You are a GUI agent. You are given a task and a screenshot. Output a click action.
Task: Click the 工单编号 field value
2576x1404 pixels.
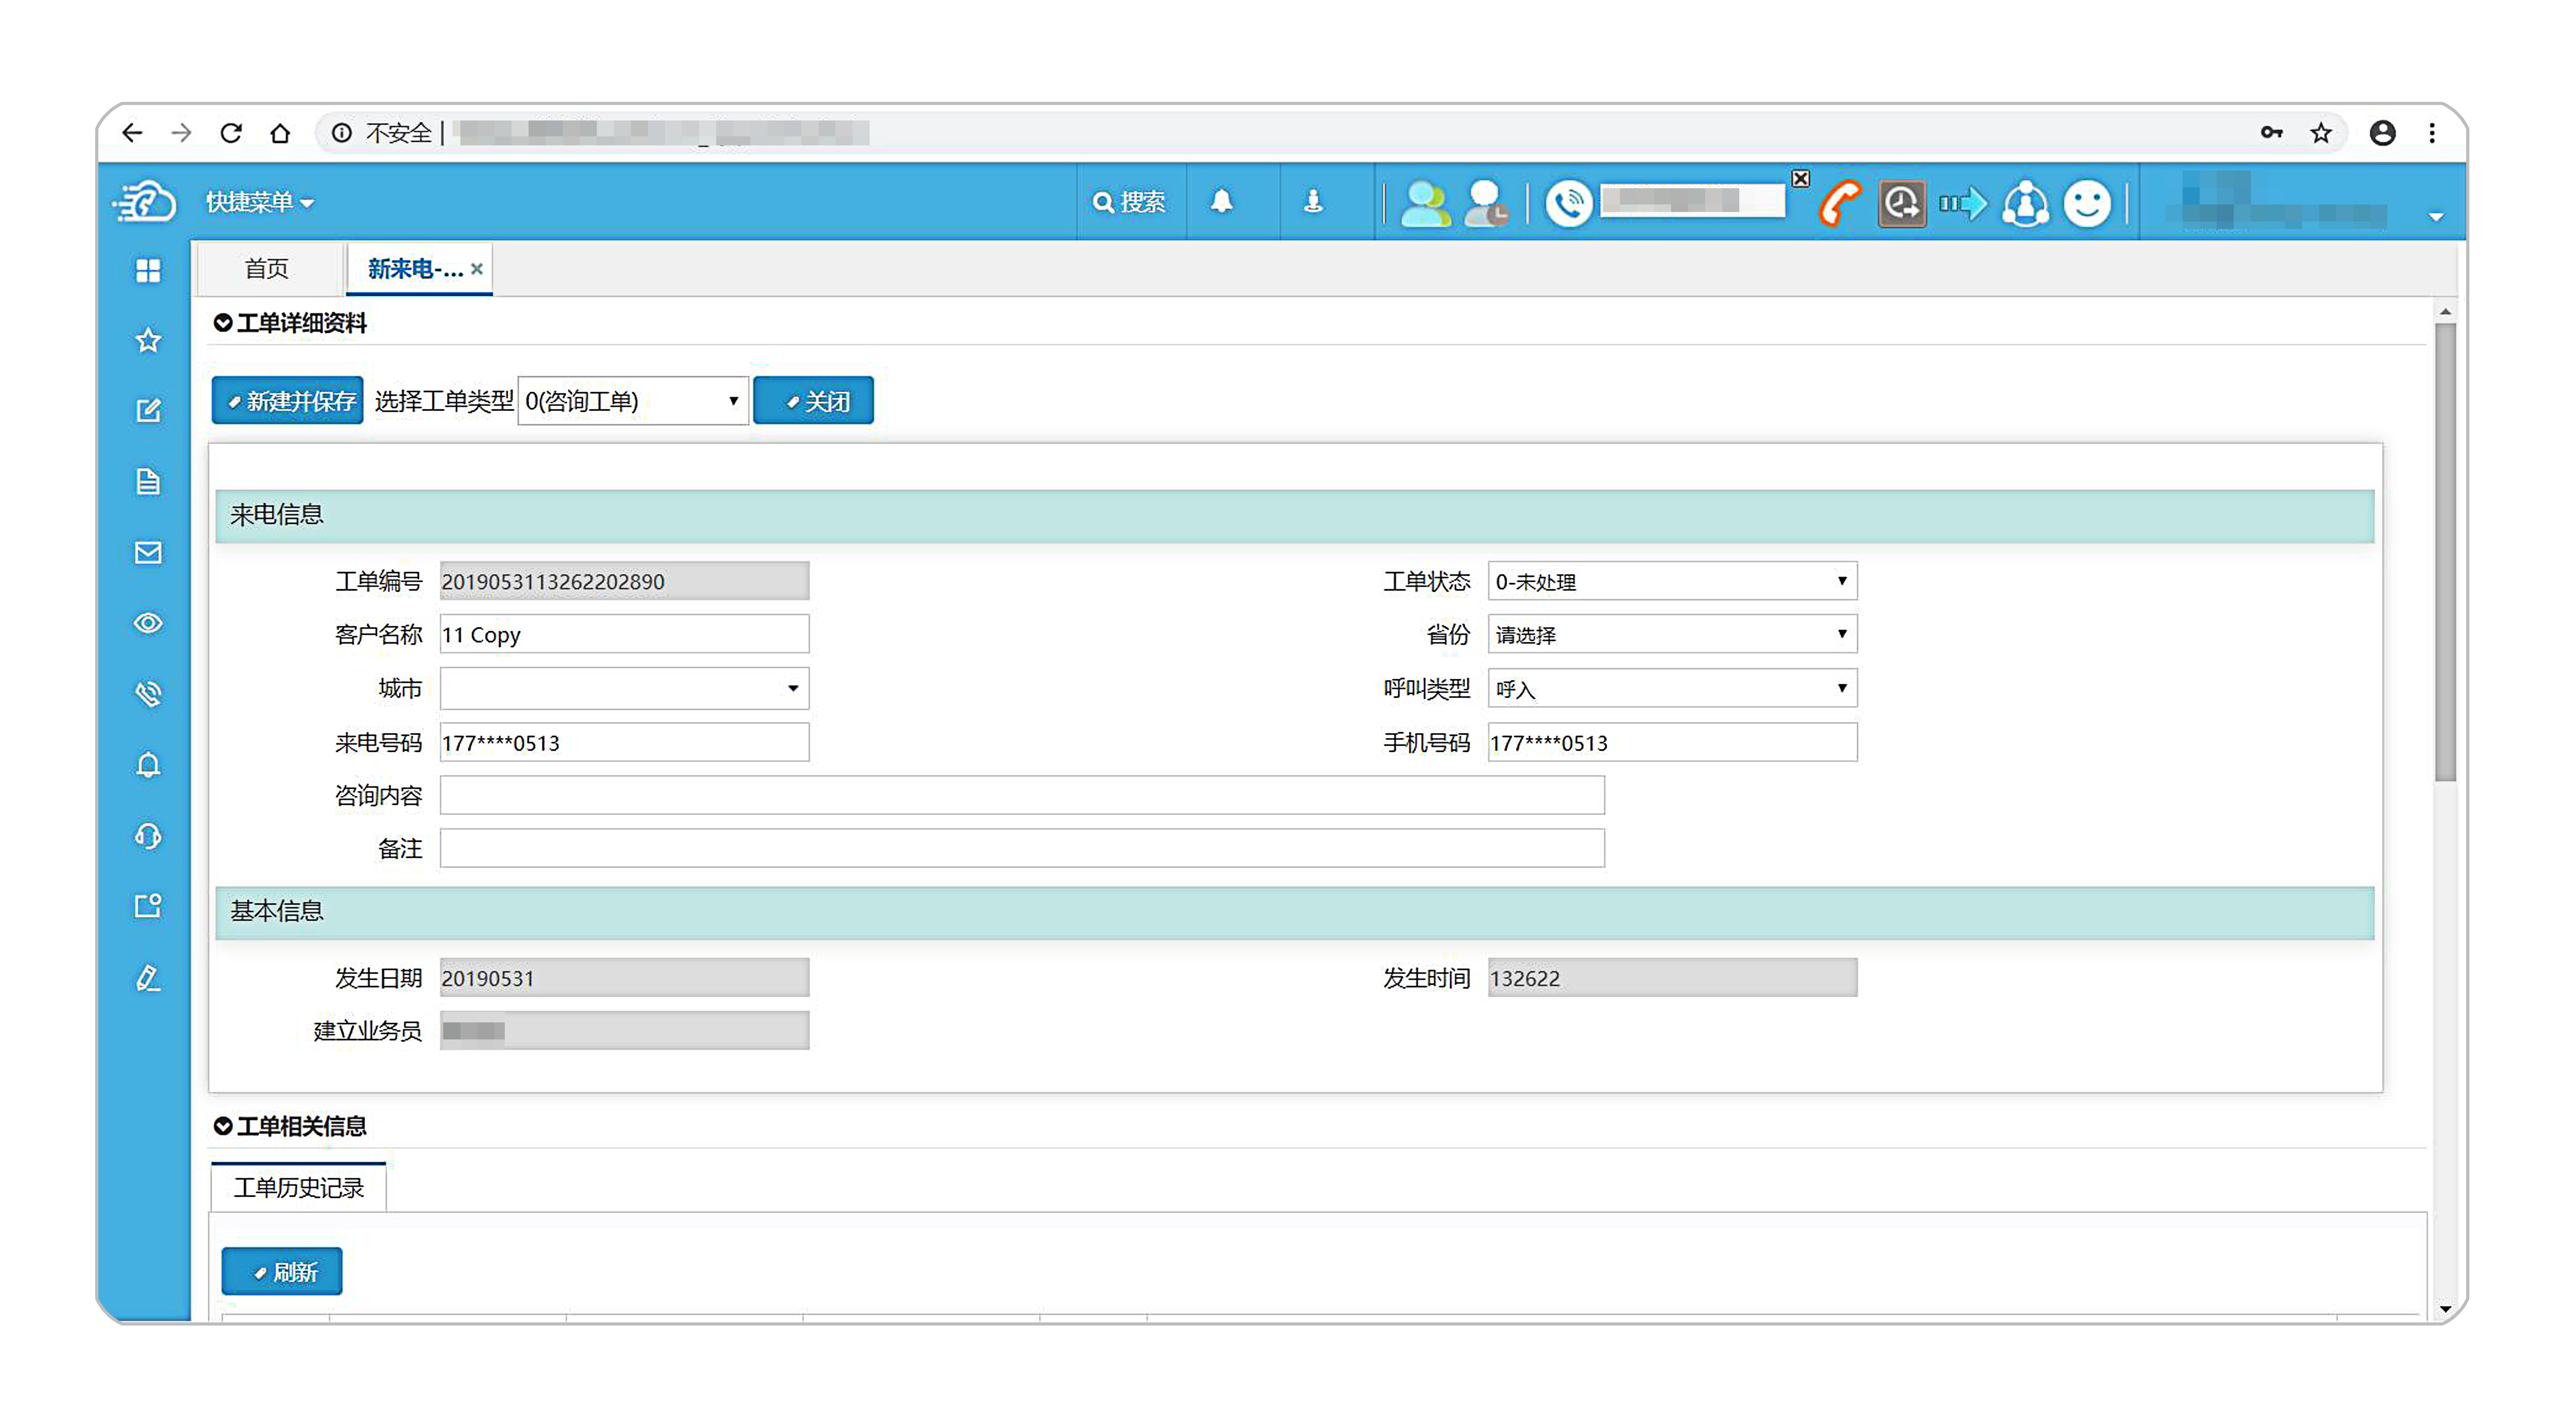(624, 581)
